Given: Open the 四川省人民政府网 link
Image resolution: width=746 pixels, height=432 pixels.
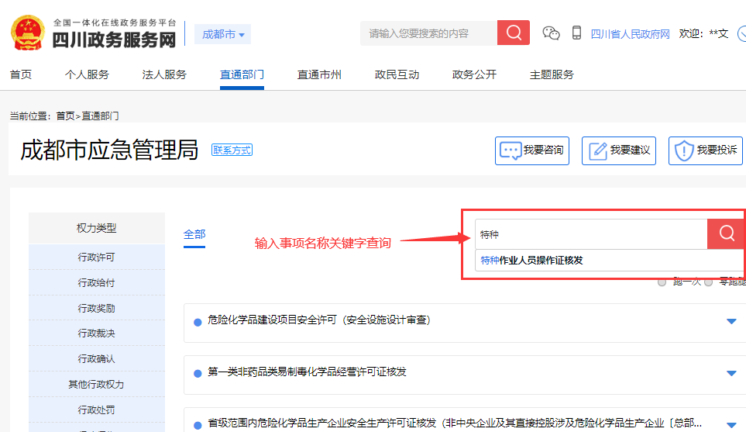Looking at the screenshot, I should [630, 34].
